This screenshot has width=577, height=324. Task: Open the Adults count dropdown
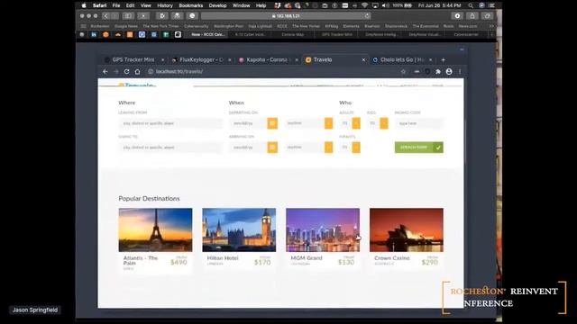coord(356,123)
